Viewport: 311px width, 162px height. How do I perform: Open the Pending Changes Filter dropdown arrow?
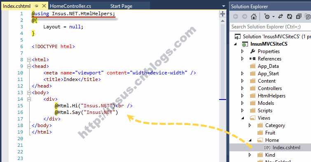(x=274, y=16)
